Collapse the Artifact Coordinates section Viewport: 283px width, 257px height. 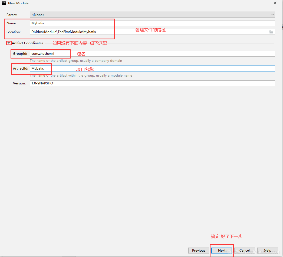point(8,43)
